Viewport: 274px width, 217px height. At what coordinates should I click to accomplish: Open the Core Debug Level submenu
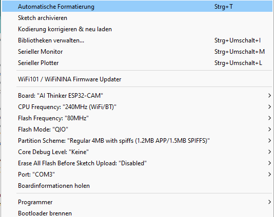[137, 152]
